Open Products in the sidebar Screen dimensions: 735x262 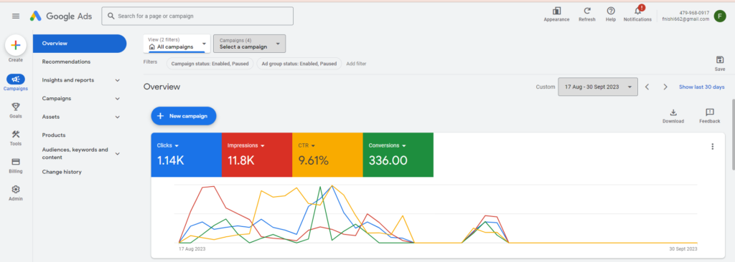point(54,135)
